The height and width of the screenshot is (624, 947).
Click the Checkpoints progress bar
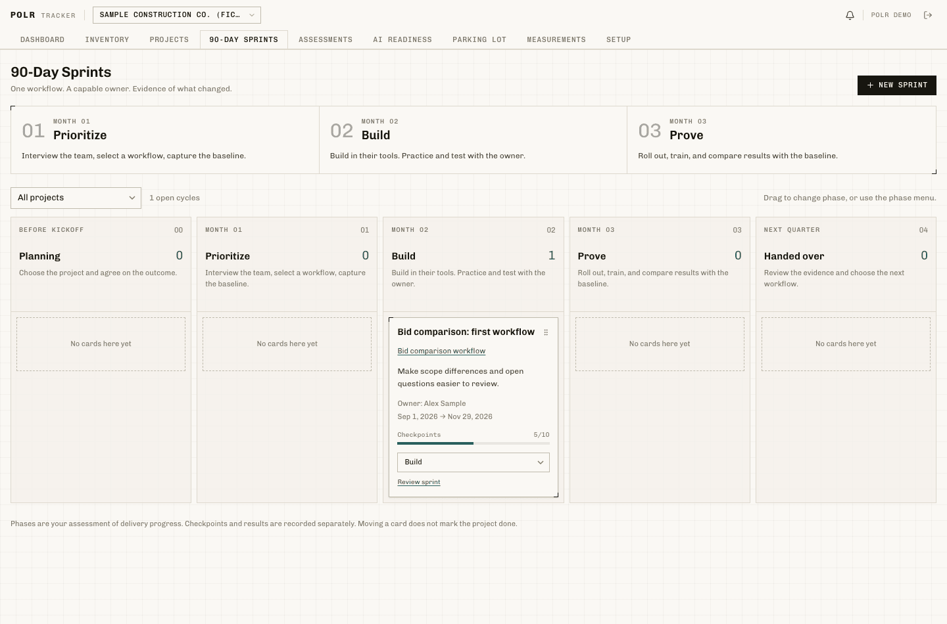[x=473, y=443]
